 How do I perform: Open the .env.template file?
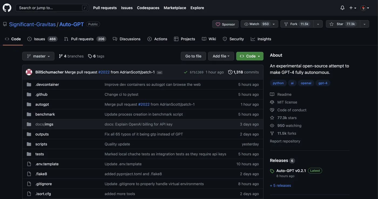pyautogui.click(x=47, y=164)
